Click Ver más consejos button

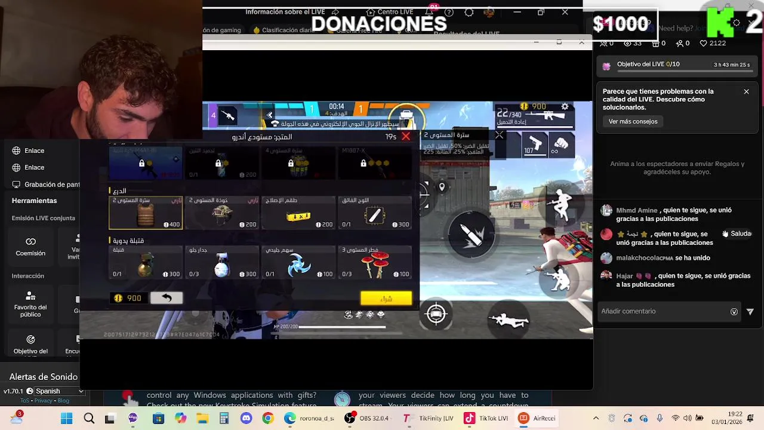point(633,121)
